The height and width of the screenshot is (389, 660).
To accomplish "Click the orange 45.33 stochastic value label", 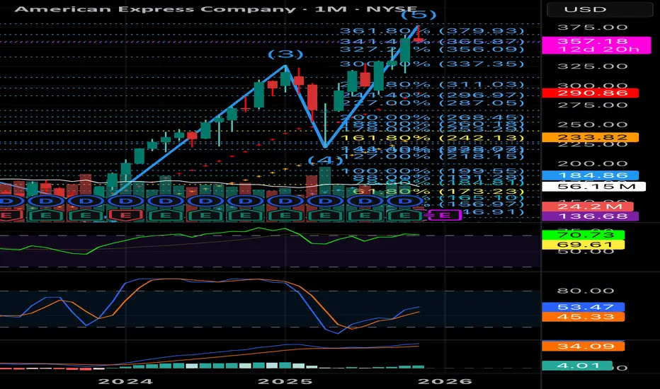I will pos(583,317).
